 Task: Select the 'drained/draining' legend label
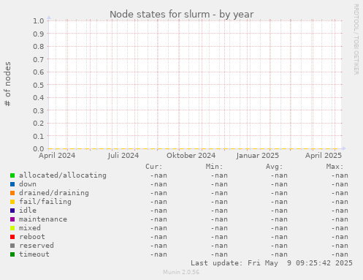54,193
